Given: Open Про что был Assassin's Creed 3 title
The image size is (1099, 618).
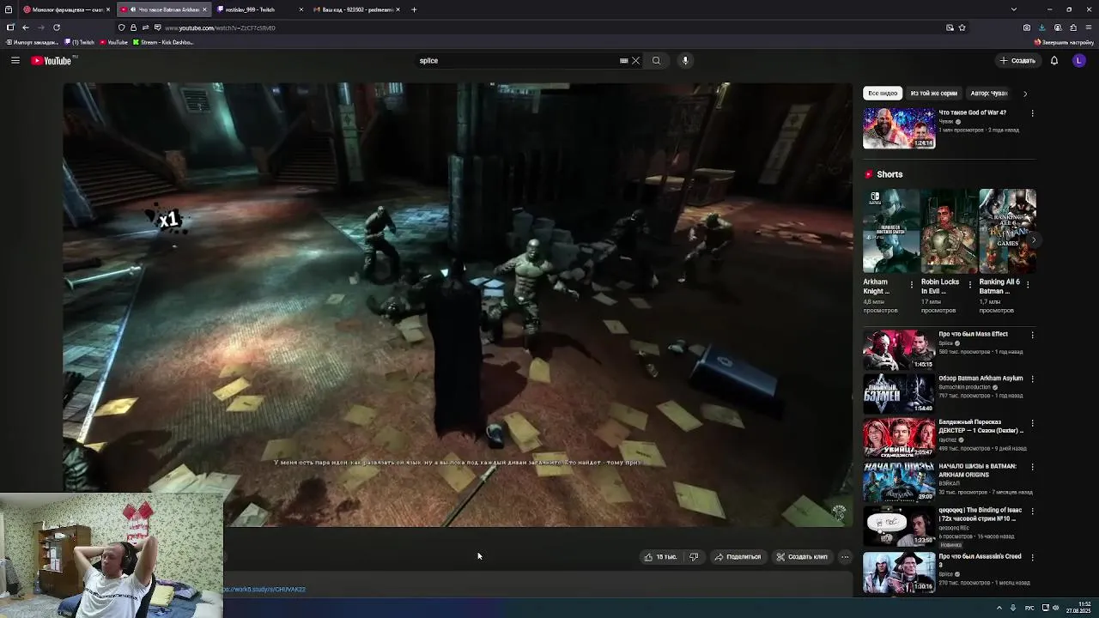Looking at the screenshot, I should [980, 560].
